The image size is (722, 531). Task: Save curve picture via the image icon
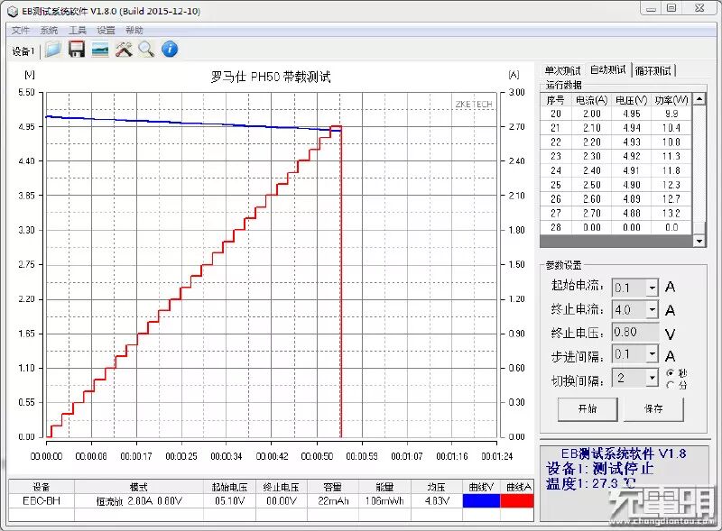coord(100,50)
